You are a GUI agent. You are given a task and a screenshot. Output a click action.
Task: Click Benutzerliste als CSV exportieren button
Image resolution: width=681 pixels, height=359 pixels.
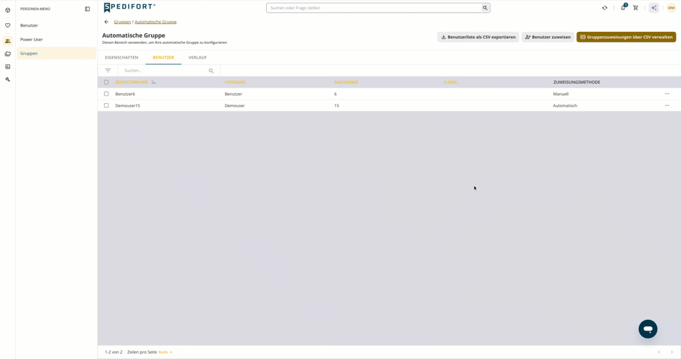[478, 37]
